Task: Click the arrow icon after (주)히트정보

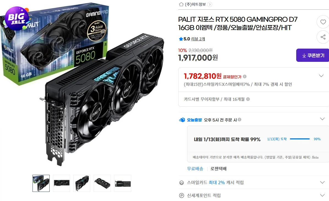Action: [210, 4]
